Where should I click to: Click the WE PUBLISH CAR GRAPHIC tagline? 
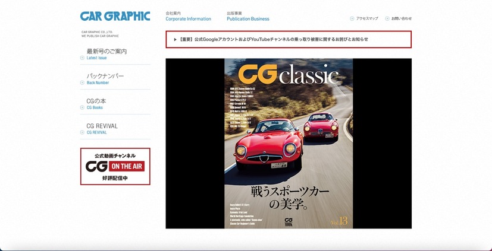(x=100, y=36)
